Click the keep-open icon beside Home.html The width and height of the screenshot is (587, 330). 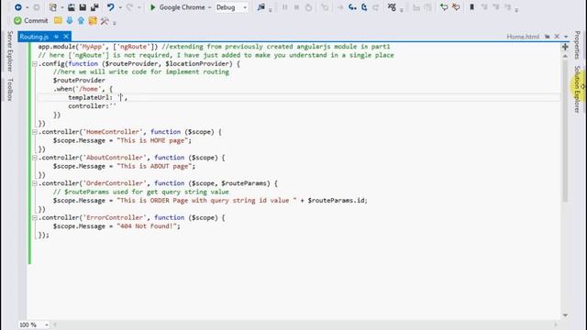pos(547,37)
